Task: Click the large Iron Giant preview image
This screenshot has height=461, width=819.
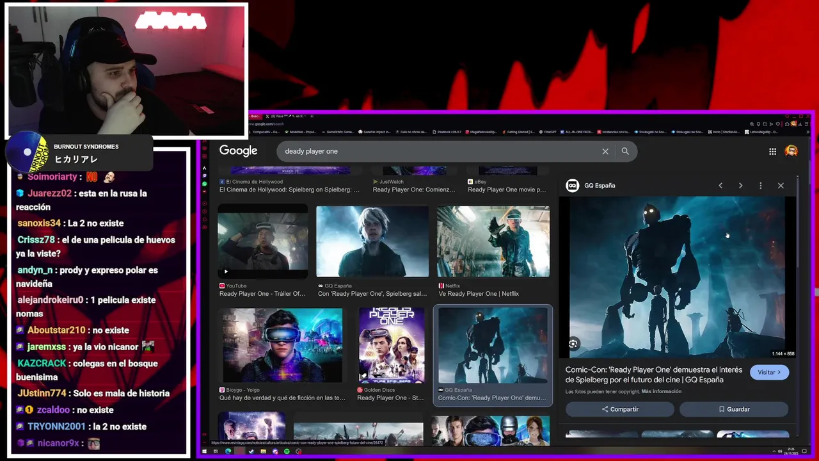Action: 677,277
